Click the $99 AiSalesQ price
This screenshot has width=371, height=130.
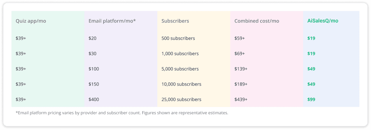(311, 99)
